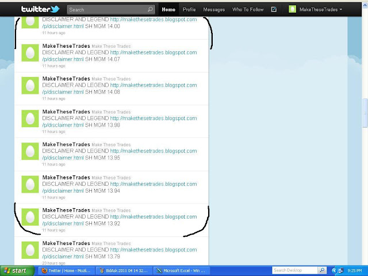This screenshot has width=368, height=276.
Task: Click '11 hours ago' timestamp of 14.00 tweet
Action: (53, 33)
